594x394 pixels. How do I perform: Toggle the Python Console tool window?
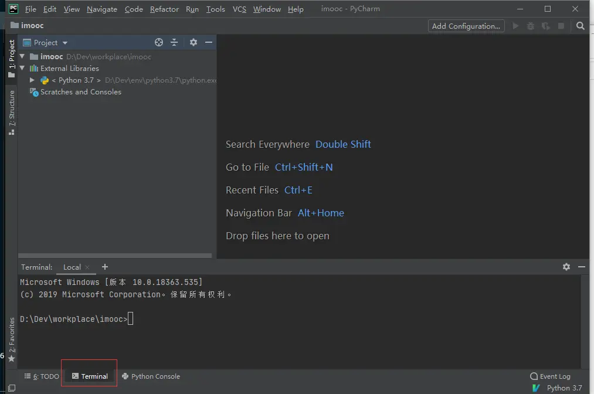(x=151, y=376)
